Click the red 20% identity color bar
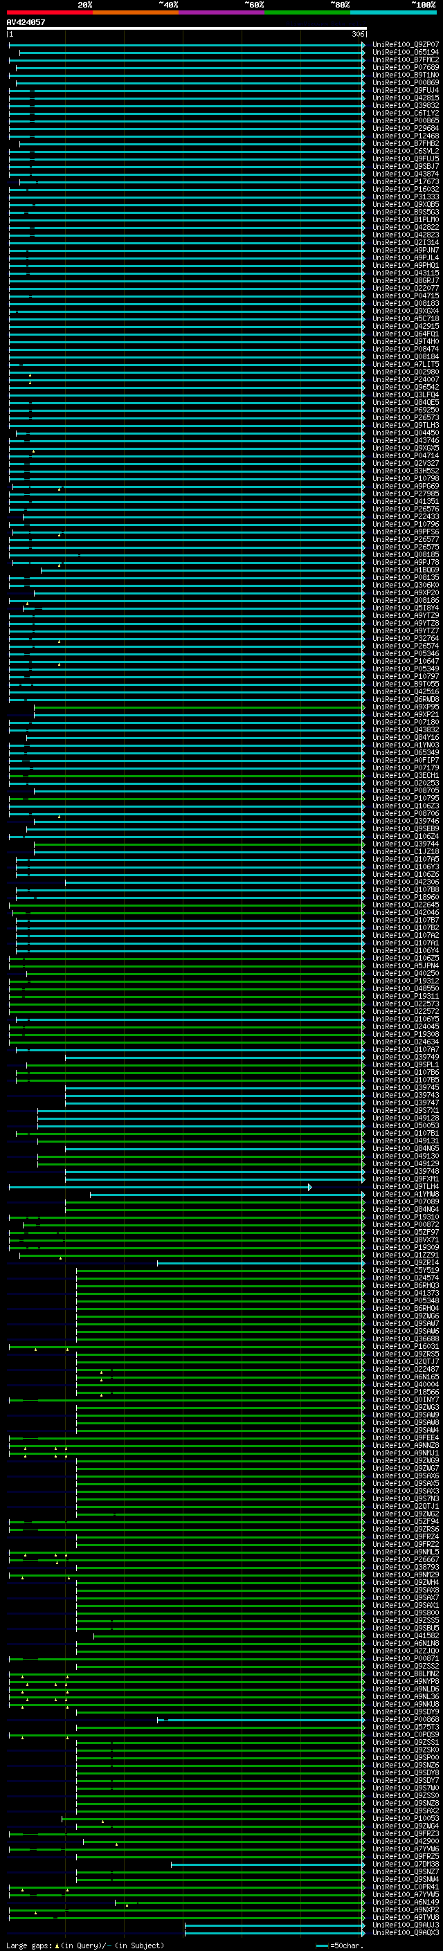The image size is (443, 1951). click(x=50, y=12)
